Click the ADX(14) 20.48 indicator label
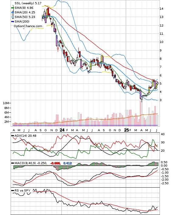The height and width of the screenshot is (215, 172). (x=26, y=136)
